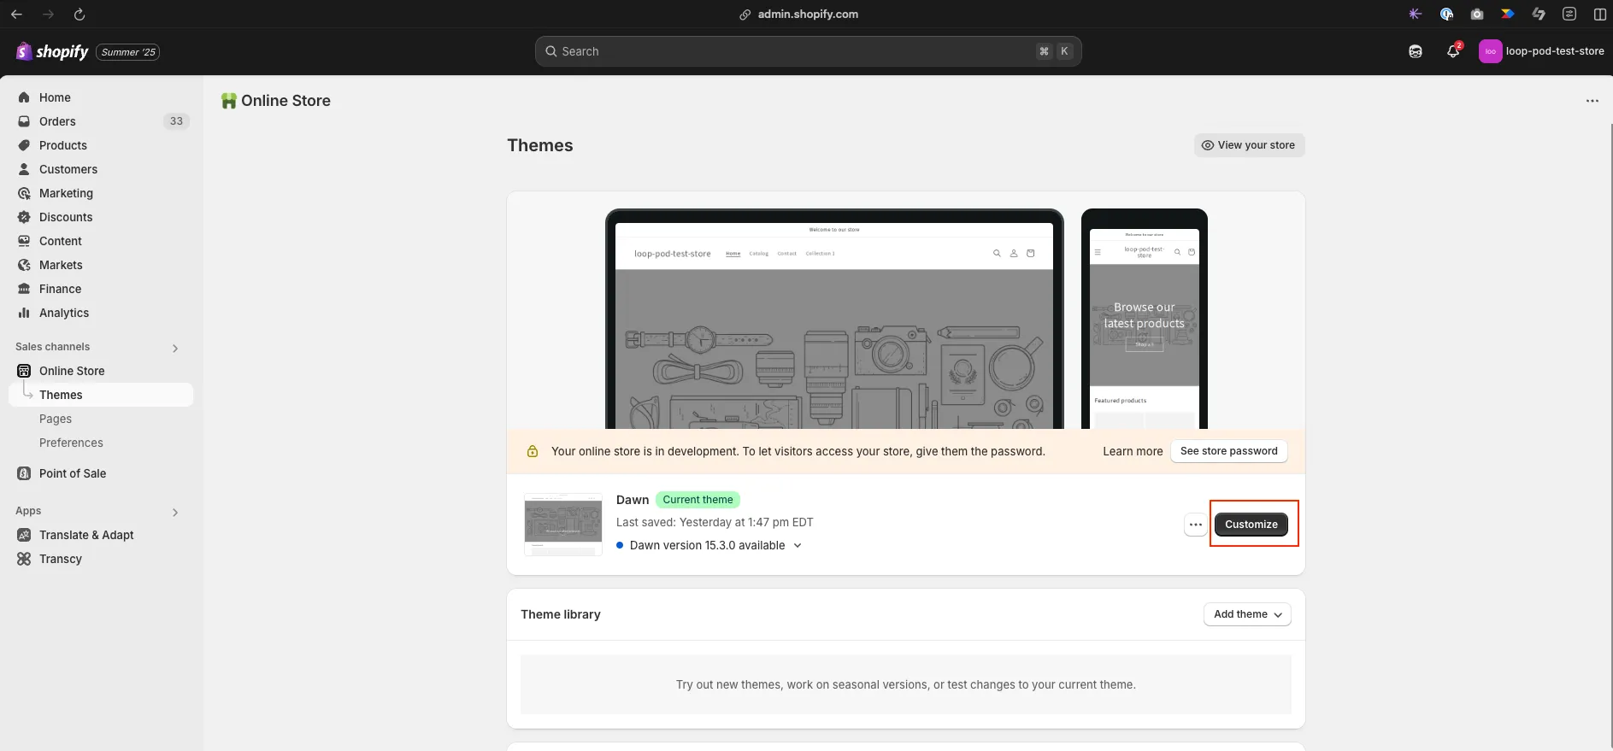The height and width of the screenshot is (751, 1613).
Task: Click the Search input field
Action: tap(808, 51)
